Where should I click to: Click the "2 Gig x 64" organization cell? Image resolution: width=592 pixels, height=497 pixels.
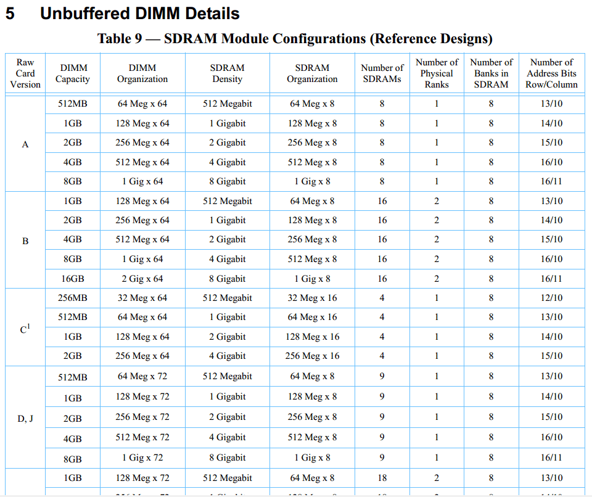[142, 279]
